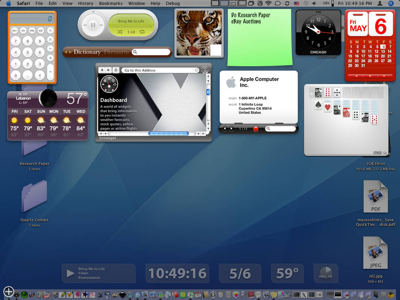
Task: Click the 7 key on the calculator
Action: [16, 41]
